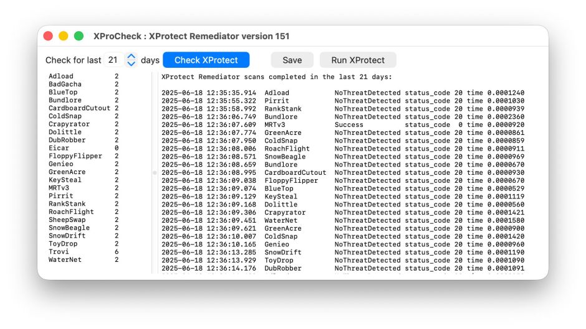Select MRTv3 in the scanner list
This screenshot has width=586, height=329.
click(x=59, y=188)
